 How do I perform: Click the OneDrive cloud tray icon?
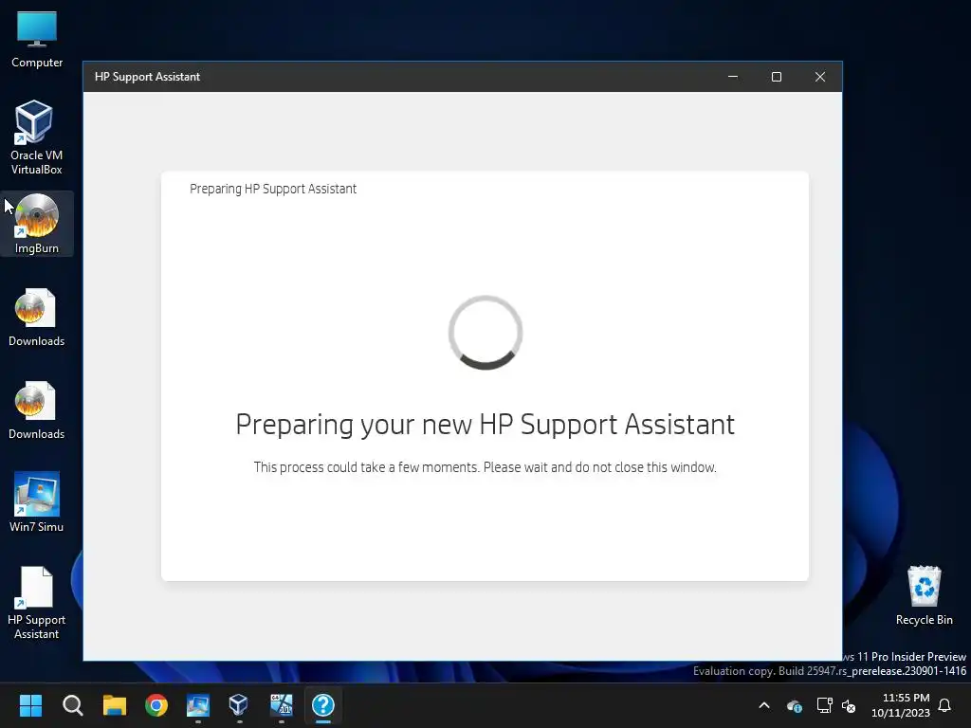pyautogui.click(x=795, y=705)
